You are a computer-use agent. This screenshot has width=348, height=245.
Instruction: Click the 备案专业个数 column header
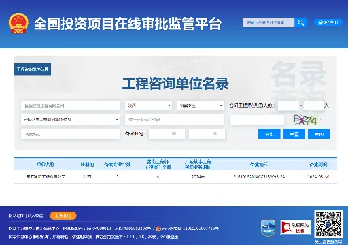tap(118, 164)
